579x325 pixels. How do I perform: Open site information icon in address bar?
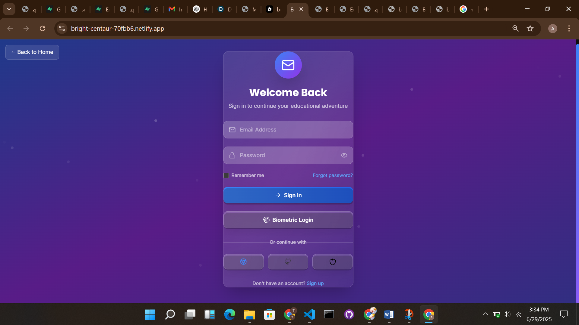[x=62, y=29]
